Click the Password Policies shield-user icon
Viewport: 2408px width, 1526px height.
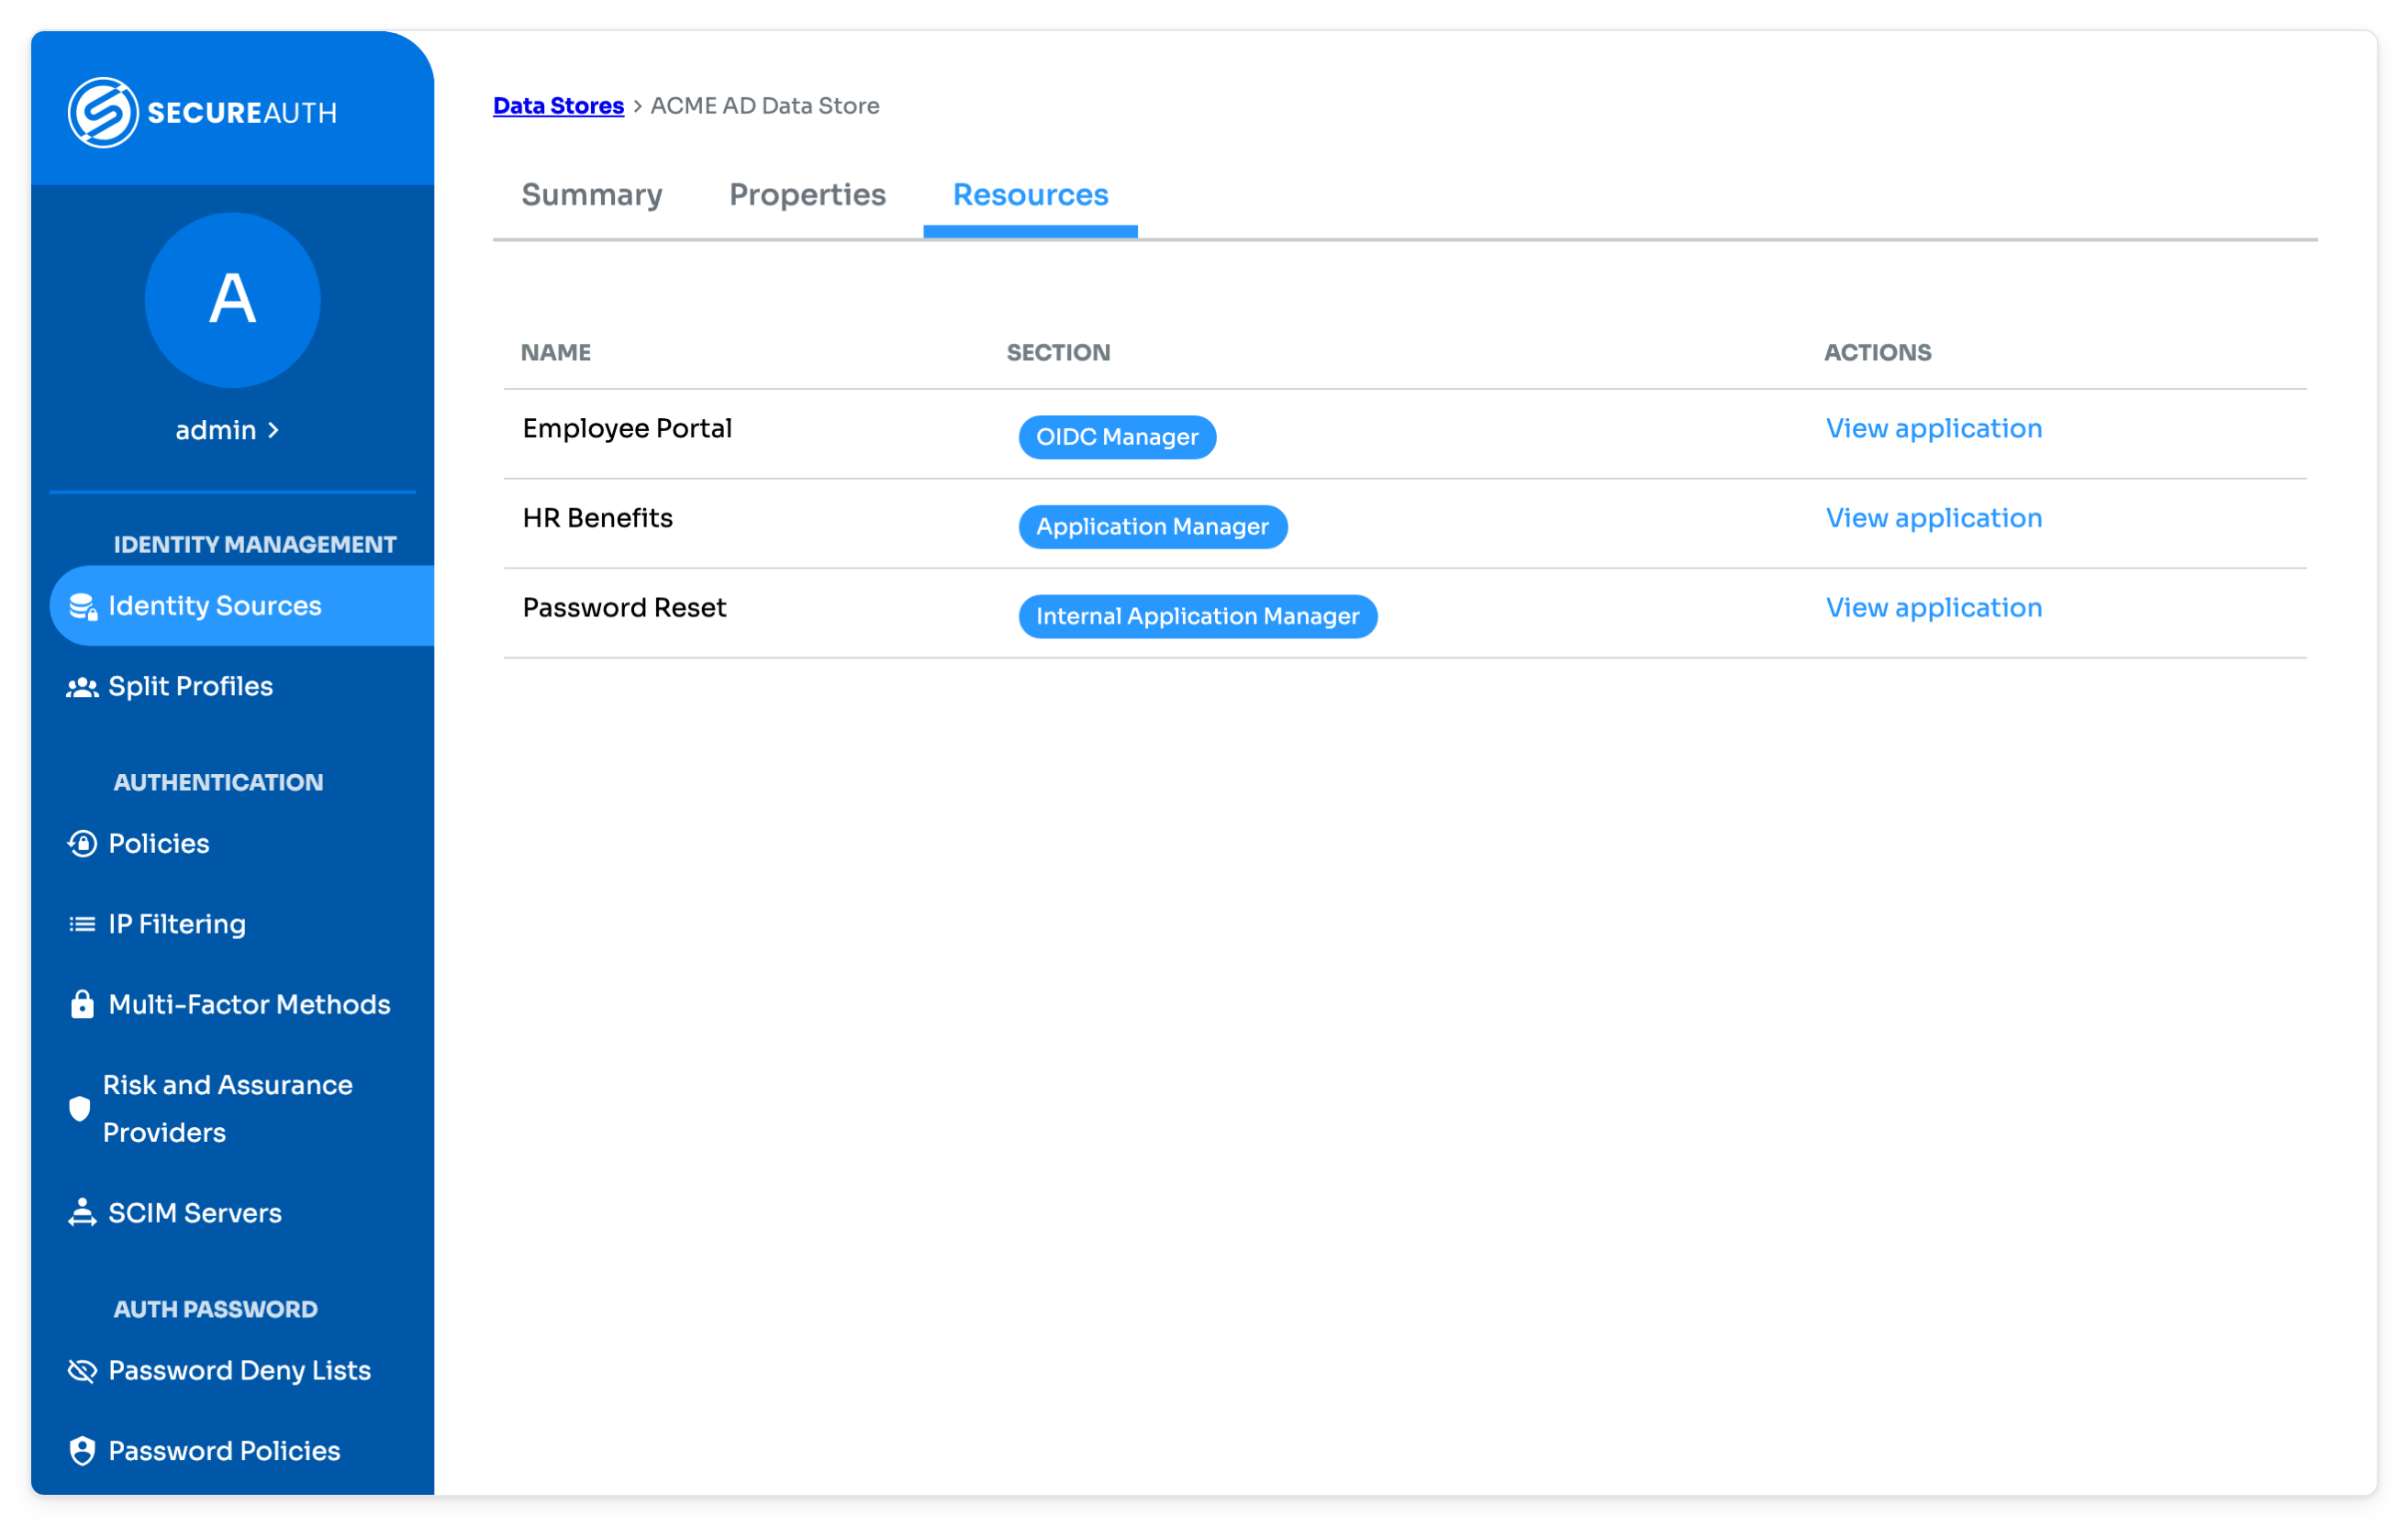pos(82,1451)
